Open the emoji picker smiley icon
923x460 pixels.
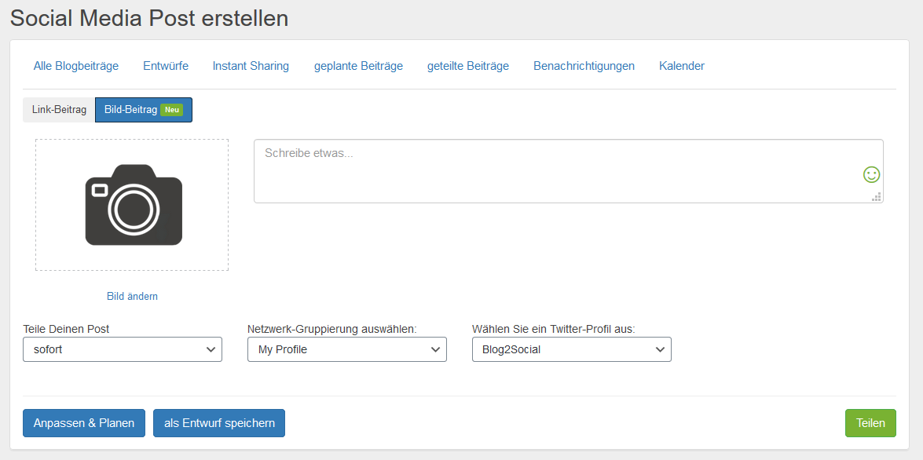pyautogui.click(x=871, y=174)
